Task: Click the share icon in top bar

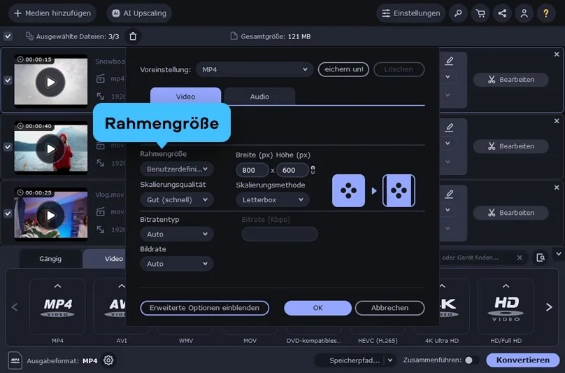Action: (502, 13)
